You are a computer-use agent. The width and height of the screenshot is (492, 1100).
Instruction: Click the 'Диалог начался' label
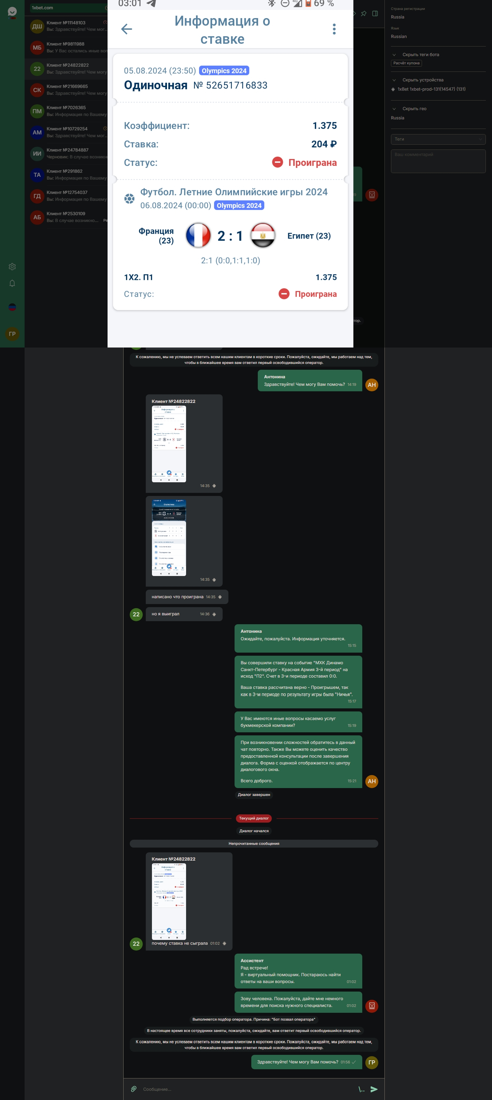pyautogui.click(x=254, y=831)
